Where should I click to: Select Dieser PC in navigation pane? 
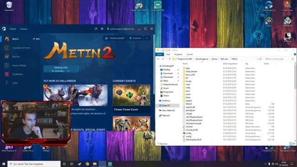[x=166, y=105]
